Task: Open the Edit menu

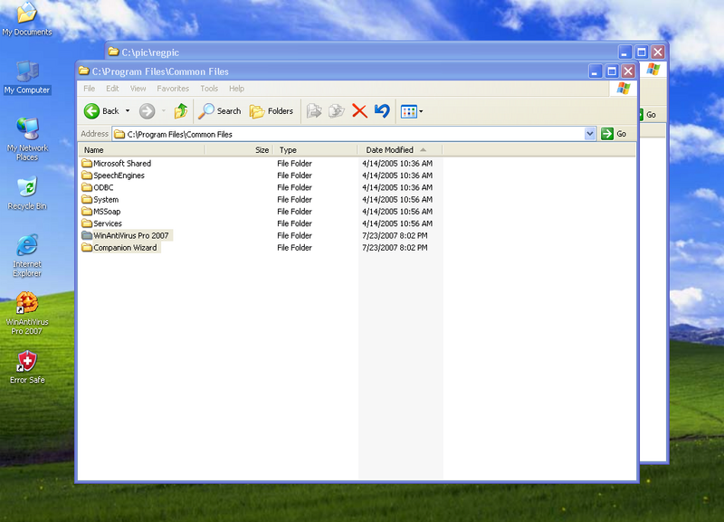Action: tap(112, 89)
